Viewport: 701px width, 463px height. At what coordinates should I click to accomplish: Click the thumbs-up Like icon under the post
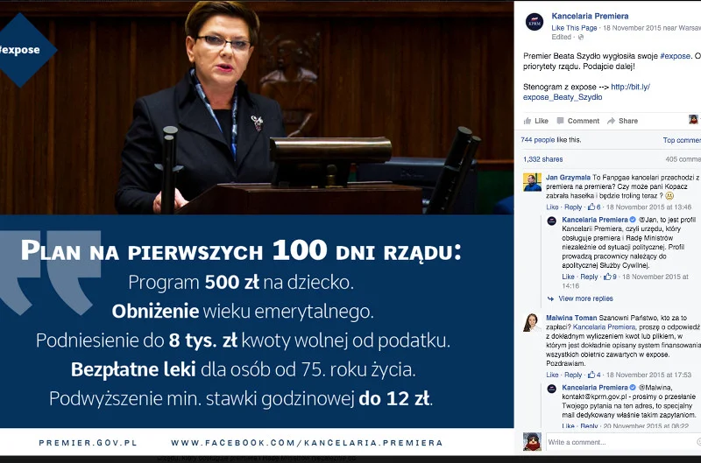pos(528,121)
